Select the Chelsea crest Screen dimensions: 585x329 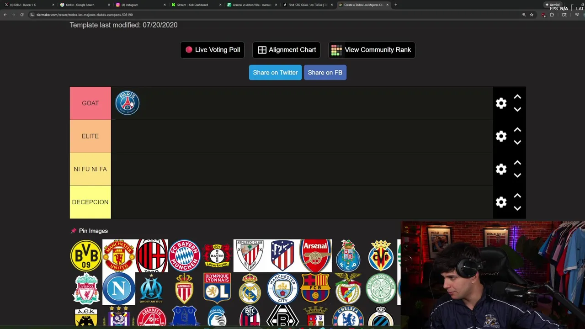(348, 316)
